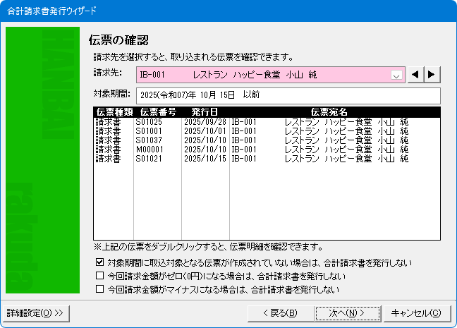Click the 伝票宛名 column header
457x328 pixels.
click(329, 111)
